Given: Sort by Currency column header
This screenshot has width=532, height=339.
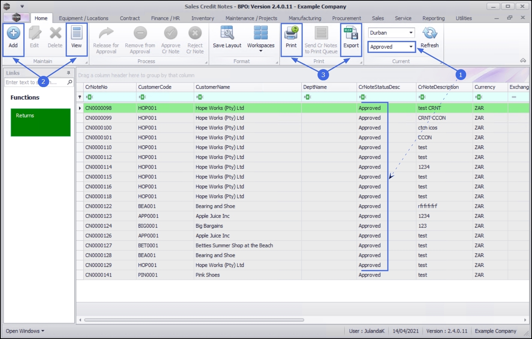Looking at the screenshot, I should click(490, 87).
